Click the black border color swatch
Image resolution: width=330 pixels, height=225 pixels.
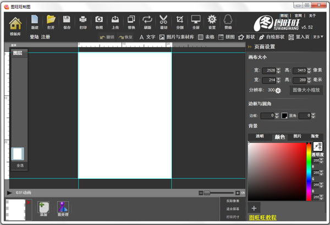(284, 116)
